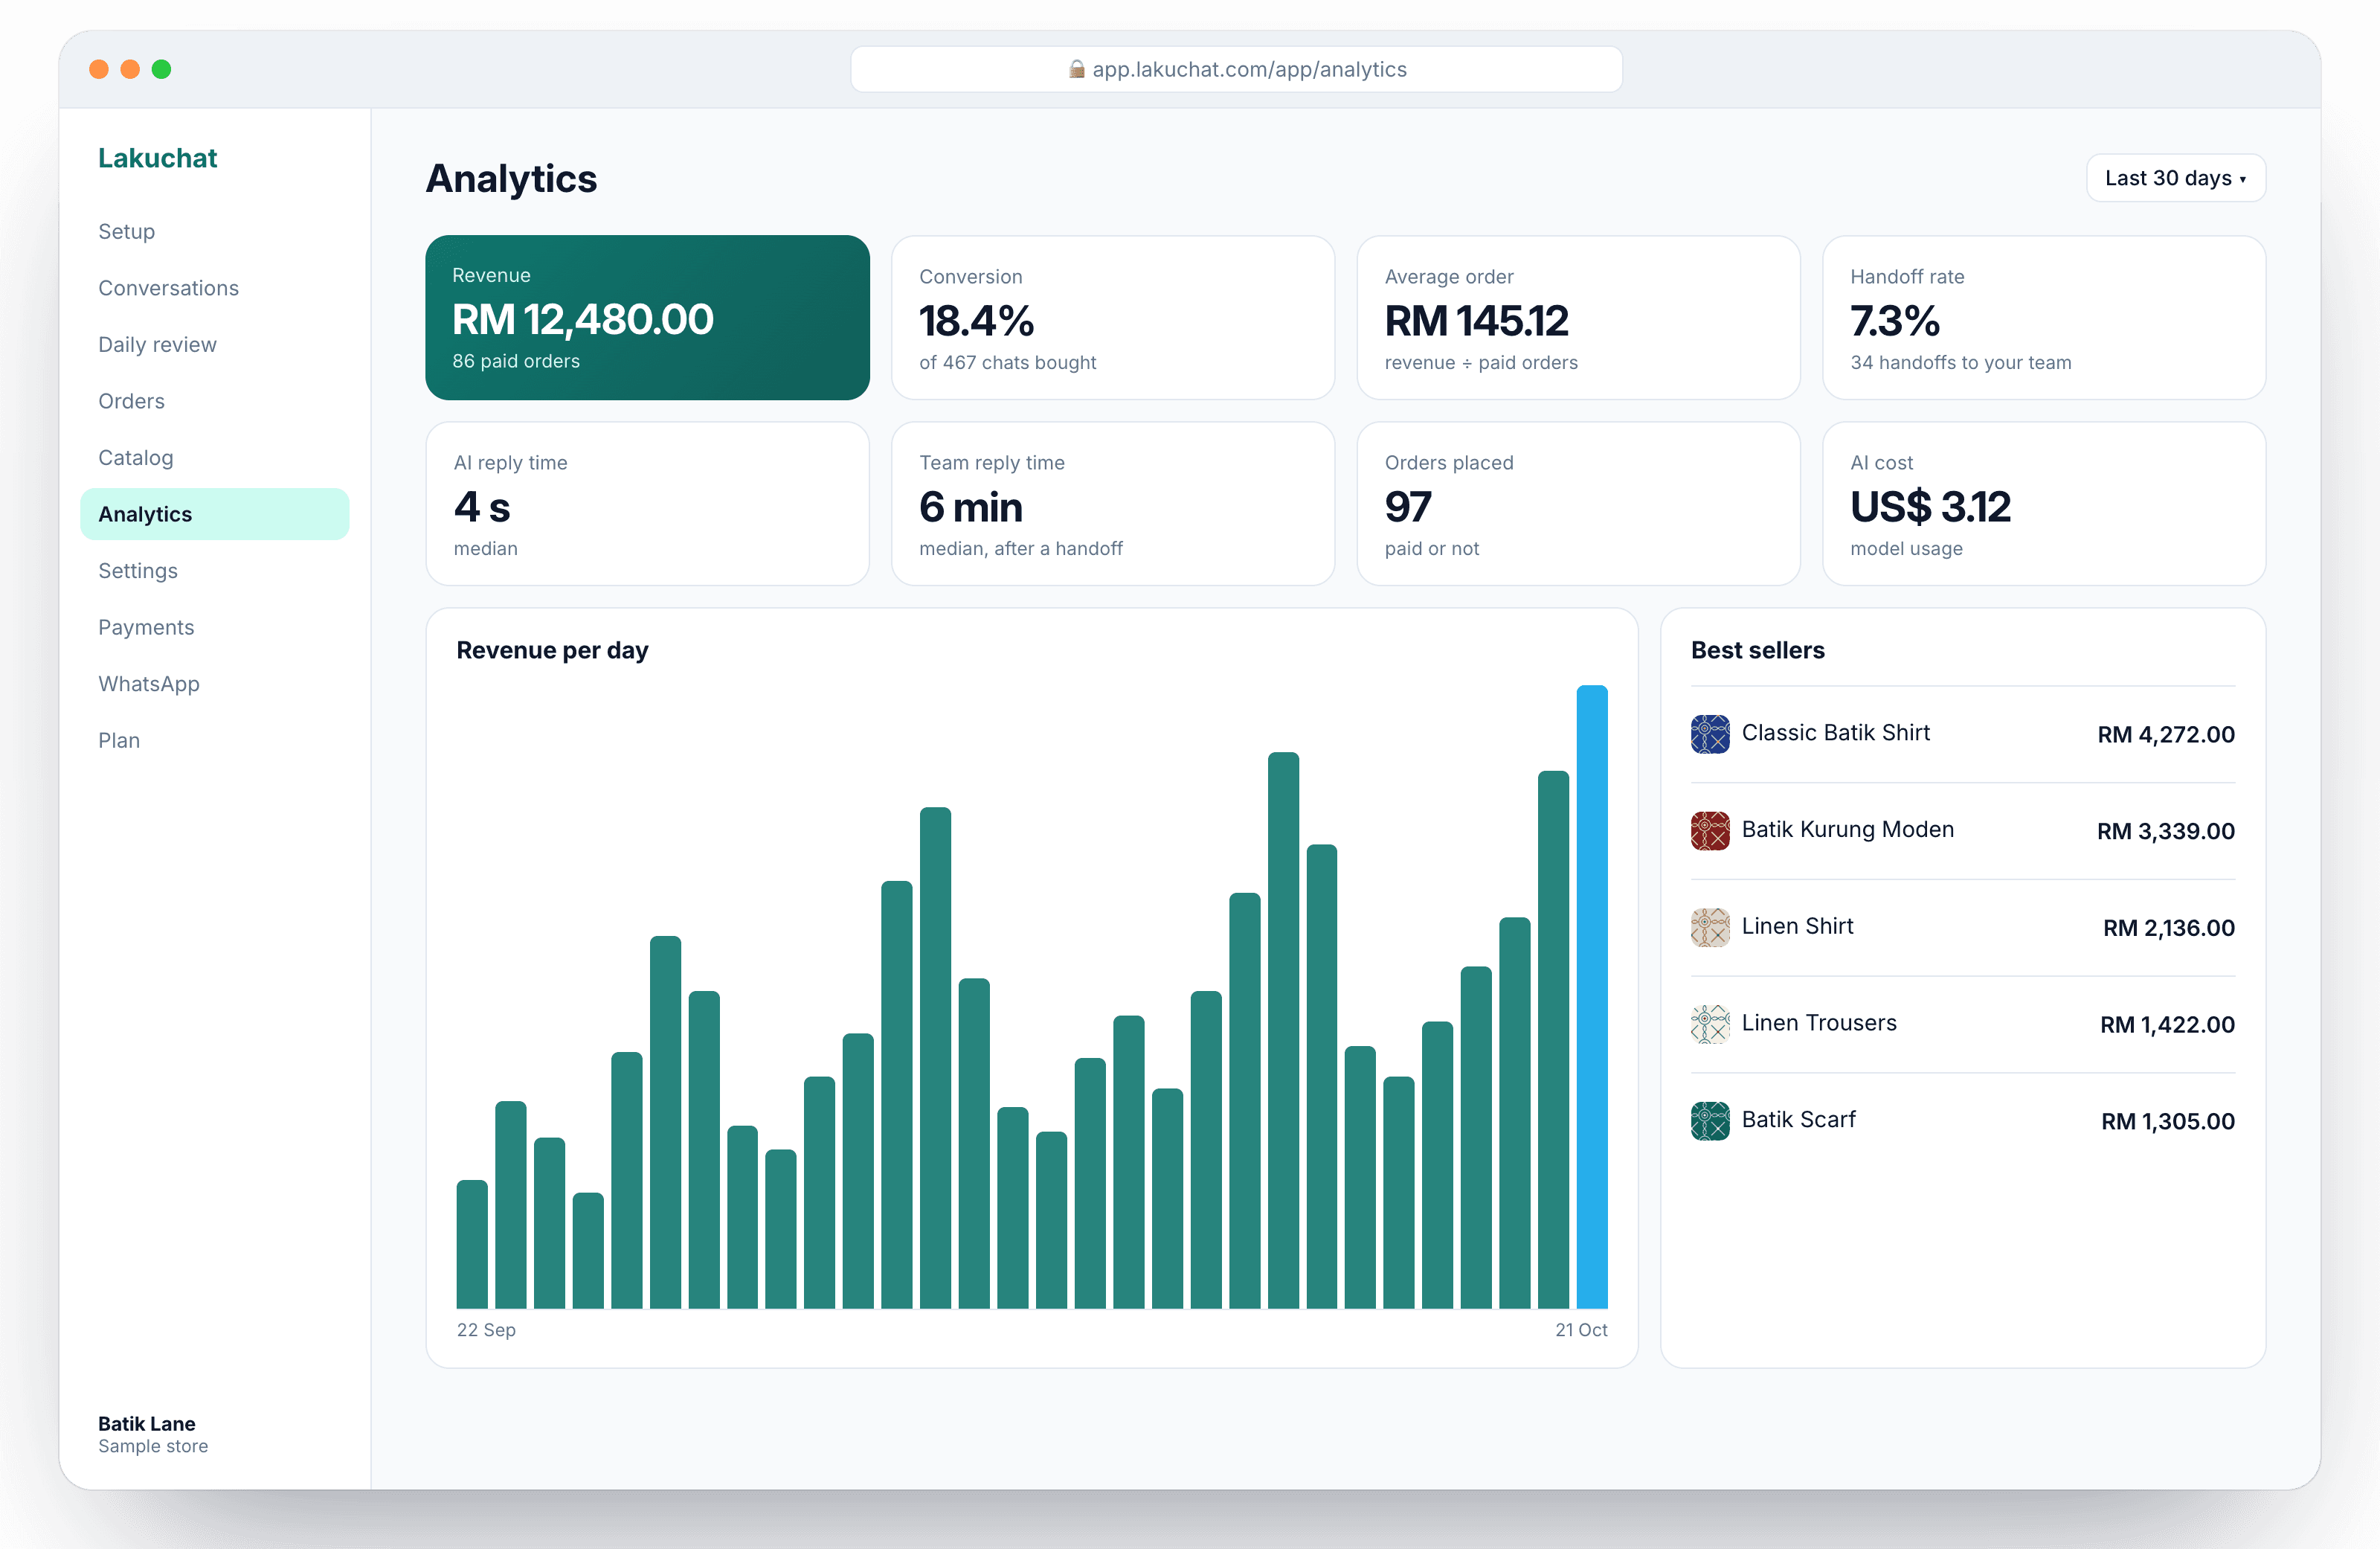Click the 86 paid orders text

point(516,362)
